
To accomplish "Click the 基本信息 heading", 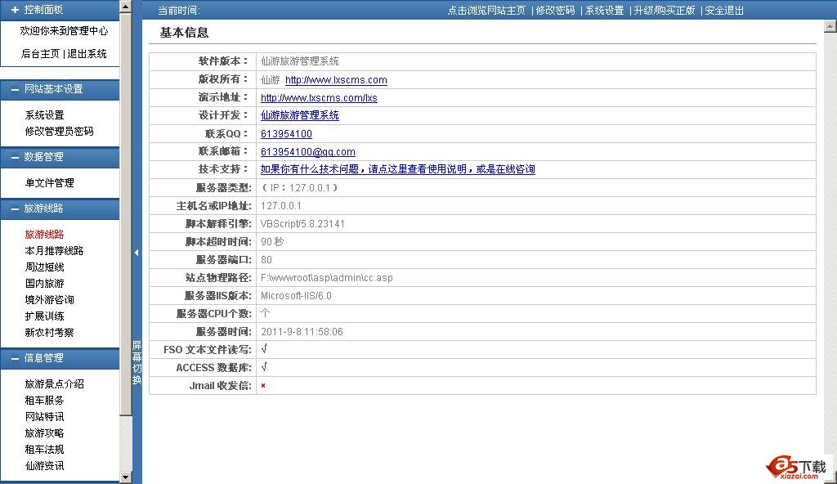I will 184,33.
